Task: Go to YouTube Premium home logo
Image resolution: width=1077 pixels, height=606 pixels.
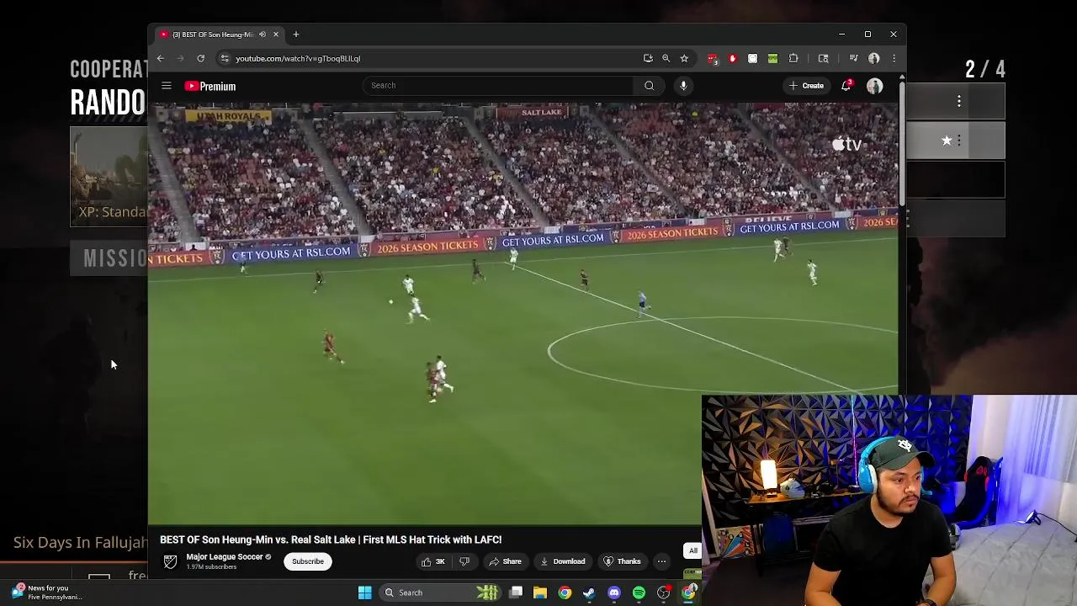Action: 210,86
